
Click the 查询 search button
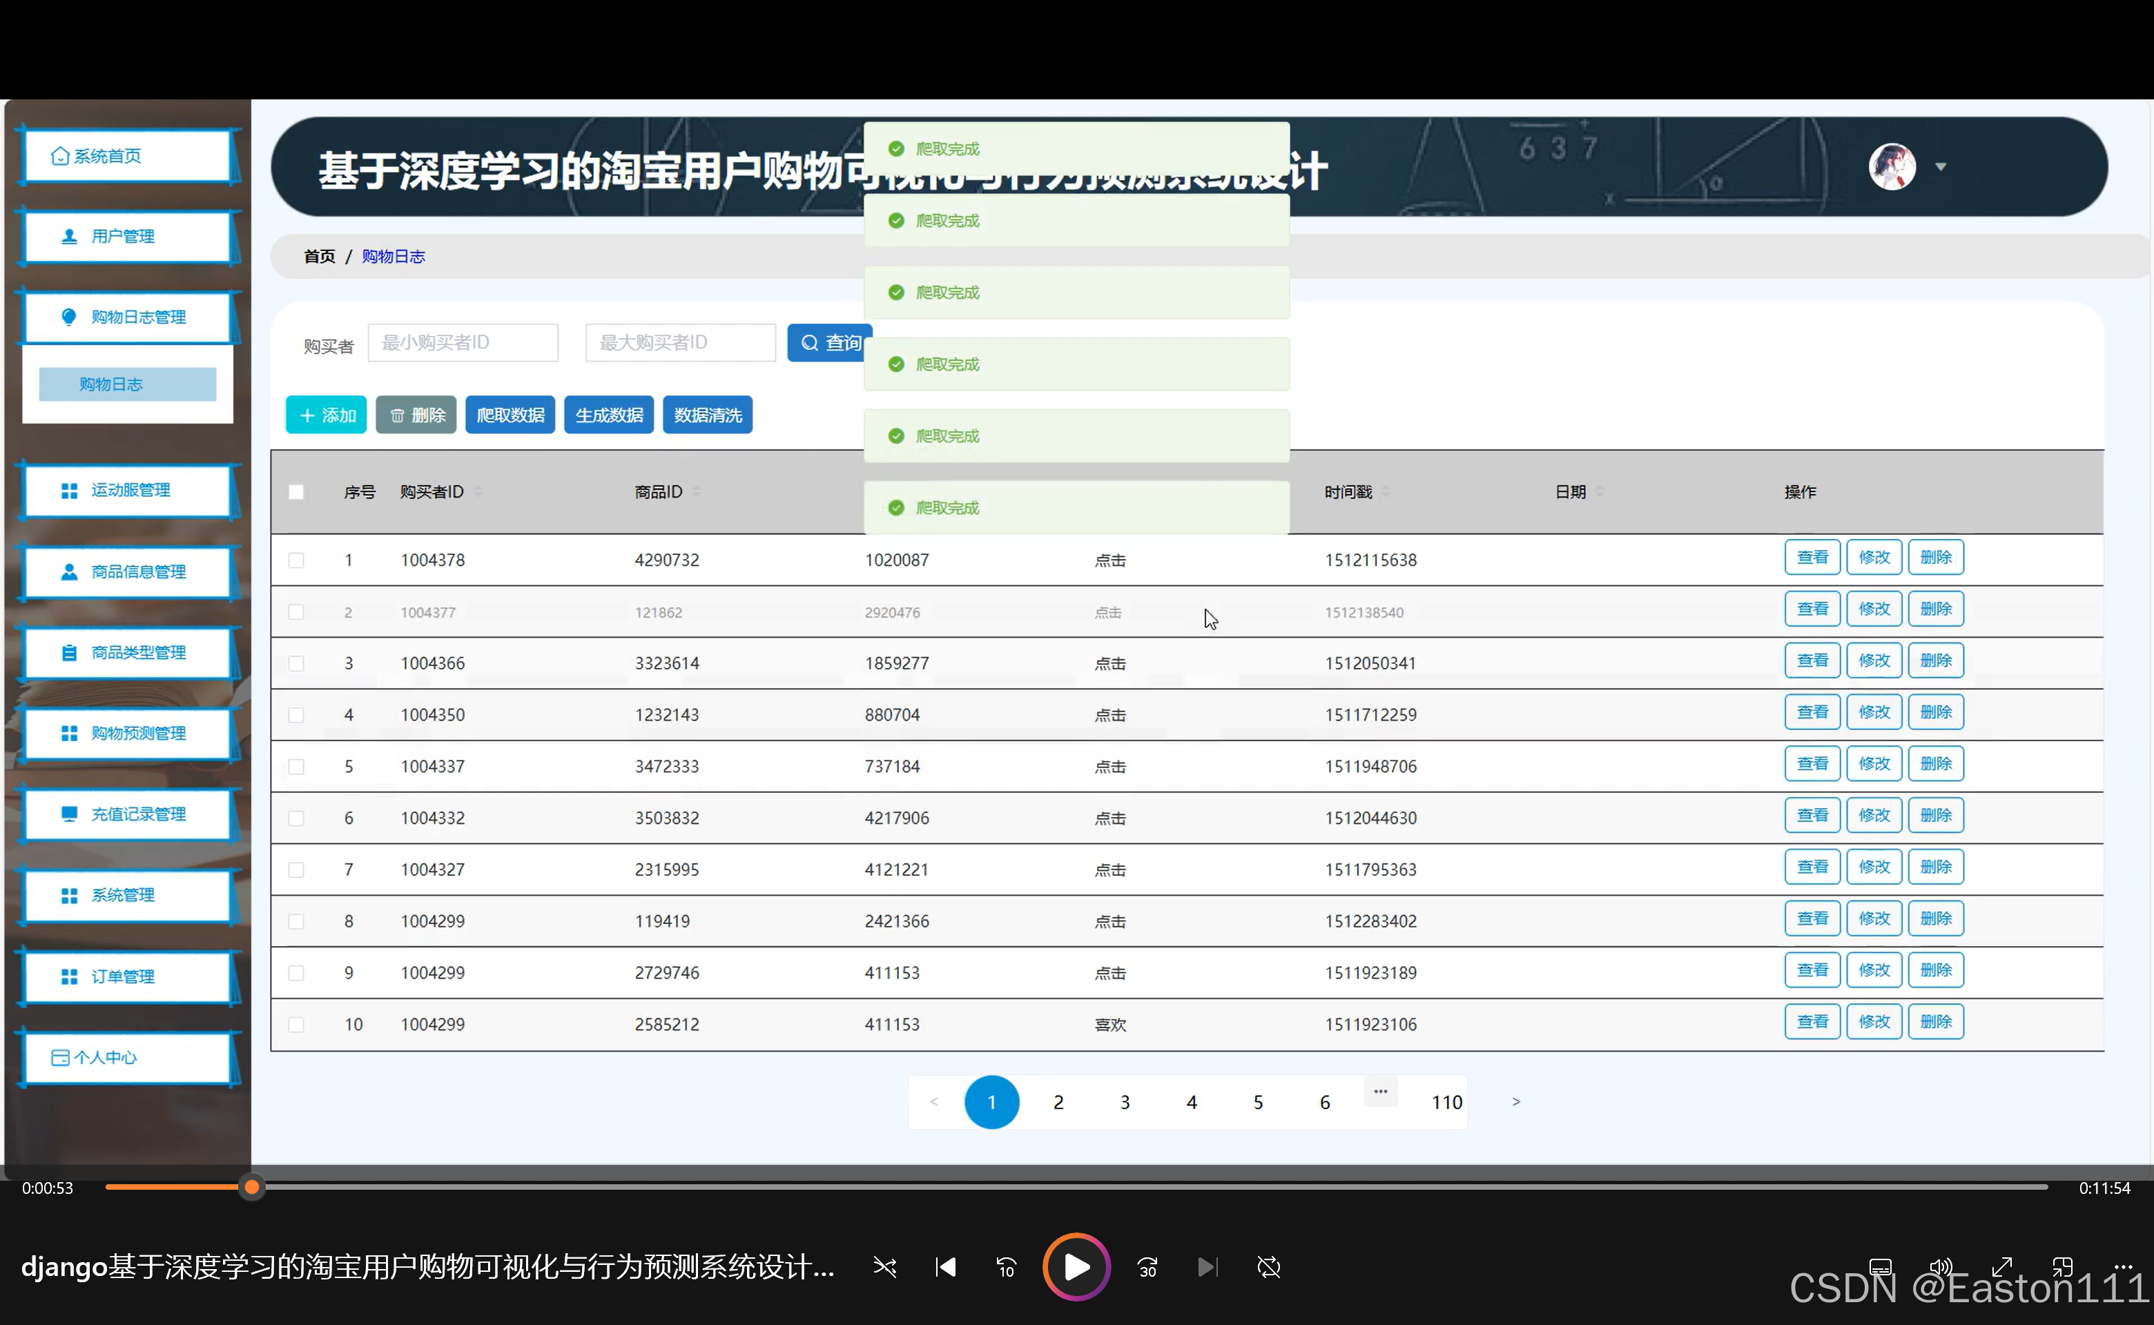829,342
